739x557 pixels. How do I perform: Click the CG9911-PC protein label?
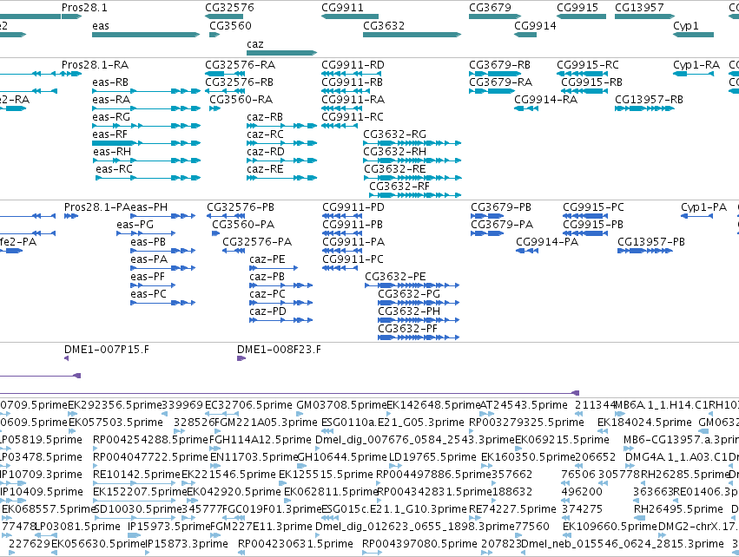click(353, 259)
